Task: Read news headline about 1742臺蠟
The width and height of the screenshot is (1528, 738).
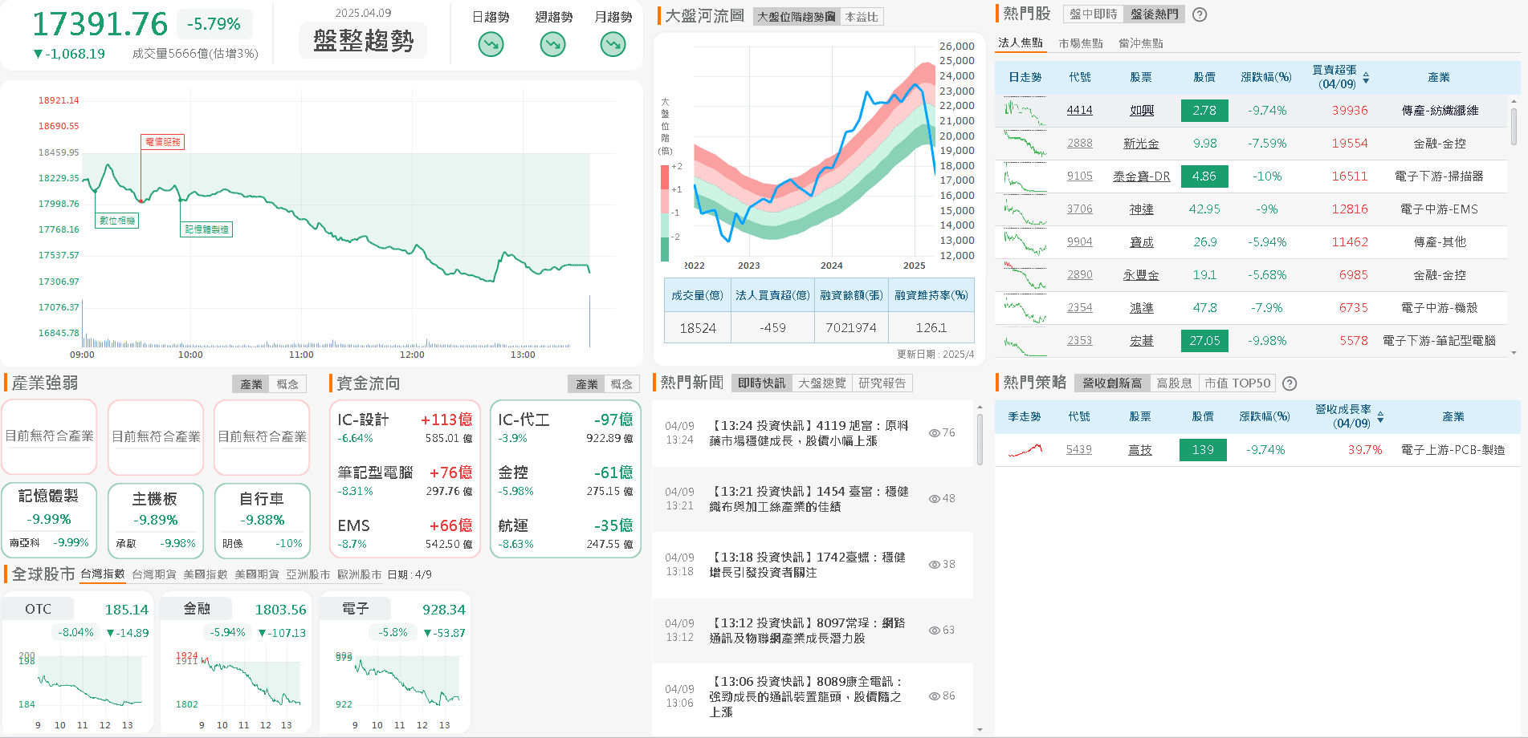Action: [807, 565]
